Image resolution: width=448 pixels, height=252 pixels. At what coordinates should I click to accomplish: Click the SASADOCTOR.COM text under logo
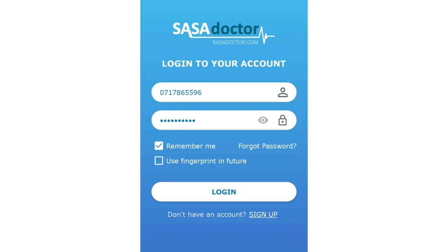236,42
